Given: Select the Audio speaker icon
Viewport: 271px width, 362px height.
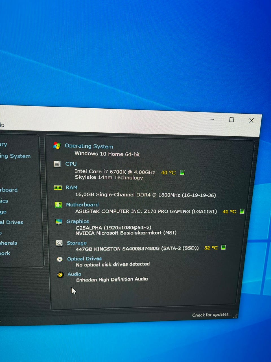Looking at the screenshot, I should [x=60, y=274].
